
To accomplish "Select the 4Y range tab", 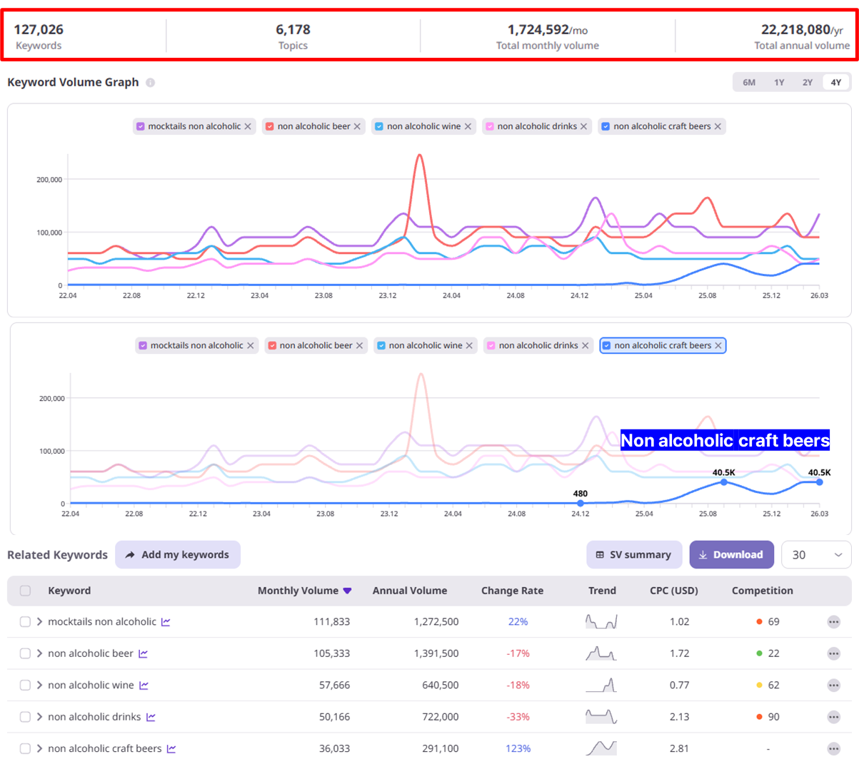I will point(836,83).
